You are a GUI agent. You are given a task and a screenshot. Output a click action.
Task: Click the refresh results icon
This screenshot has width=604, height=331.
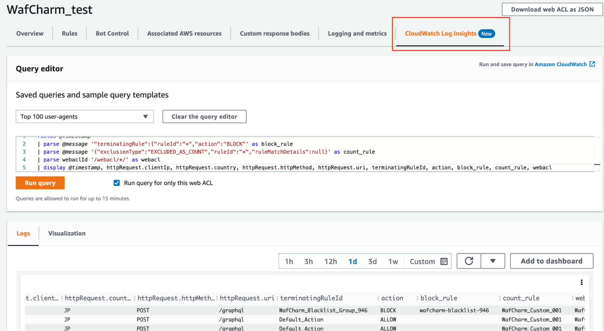[x=469, y=261]
